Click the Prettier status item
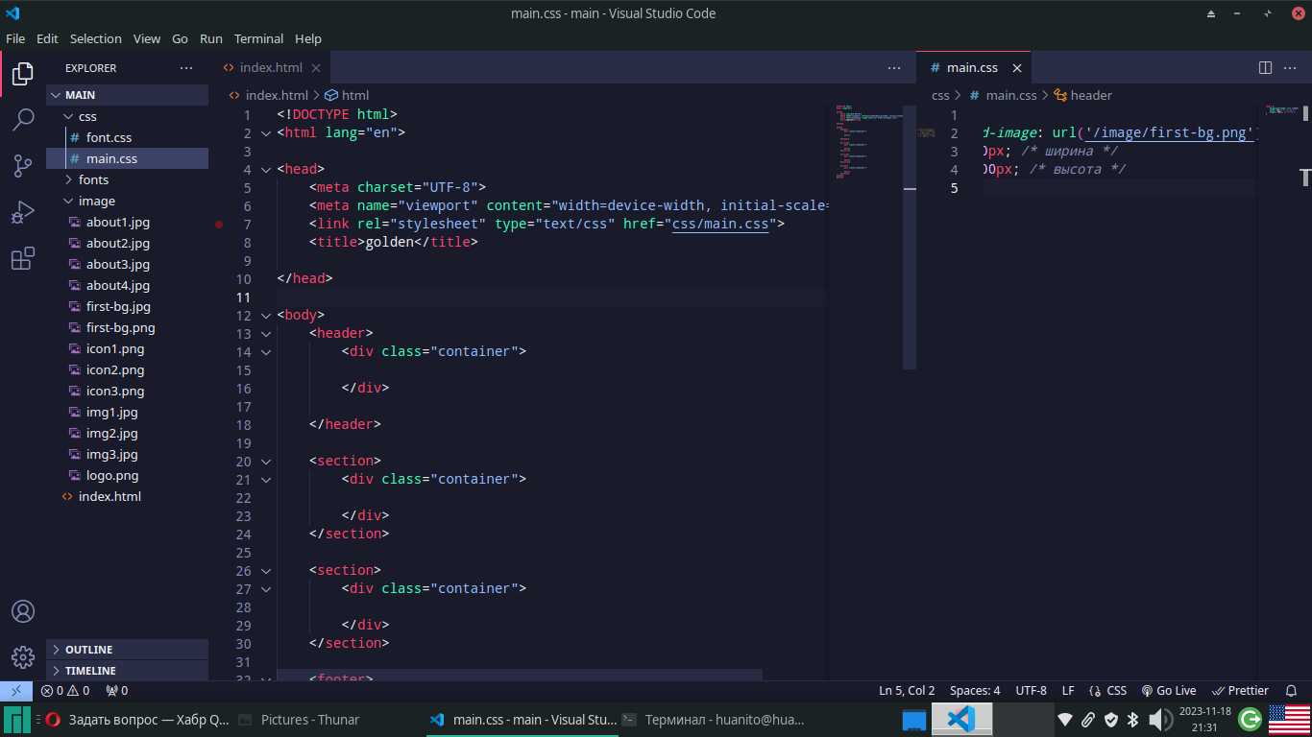 1241,691
